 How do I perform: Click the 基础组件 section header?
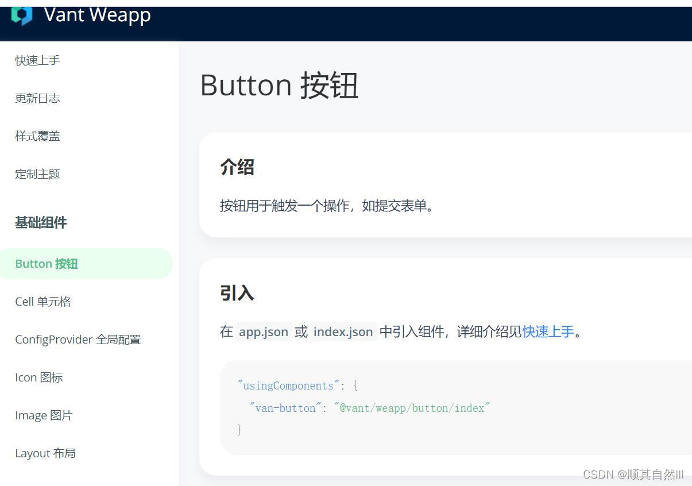click(x=40, y=222)
